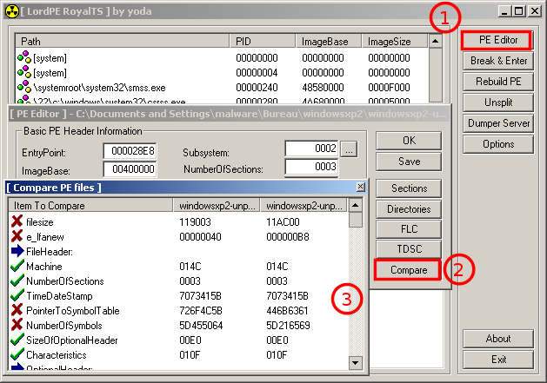
Task: Click the process icon for smss.exe
Action: pos(24,88)
